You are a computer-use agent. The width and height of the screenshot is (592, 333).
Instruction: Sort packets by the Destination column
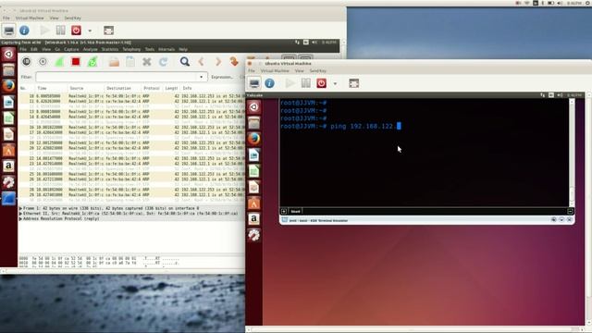[x=122, y=89]
